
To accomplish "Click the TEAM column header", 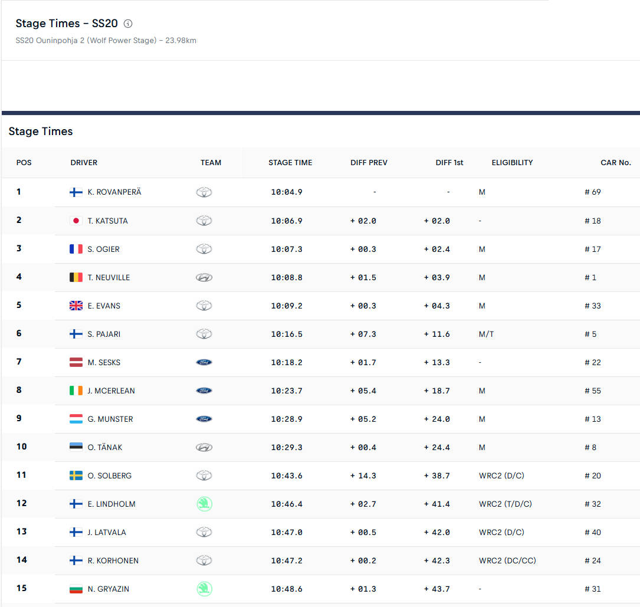I will 211,162.
